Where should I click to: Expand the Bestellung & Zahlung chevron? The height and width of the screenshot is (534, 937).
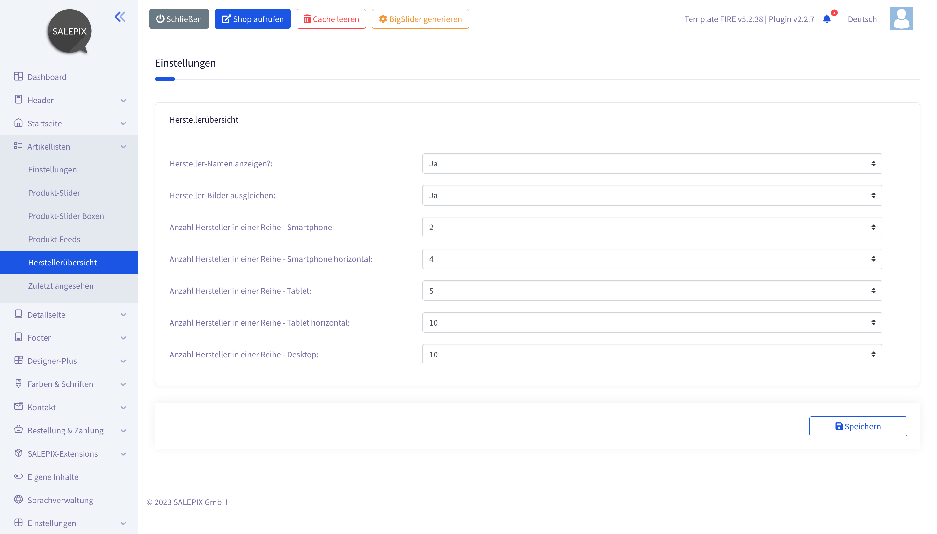point(123,431)
